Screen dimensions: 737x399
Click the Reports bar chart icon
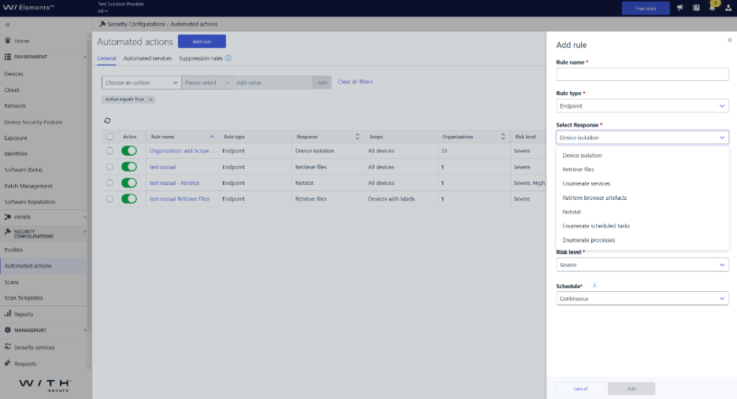(8, 313)
